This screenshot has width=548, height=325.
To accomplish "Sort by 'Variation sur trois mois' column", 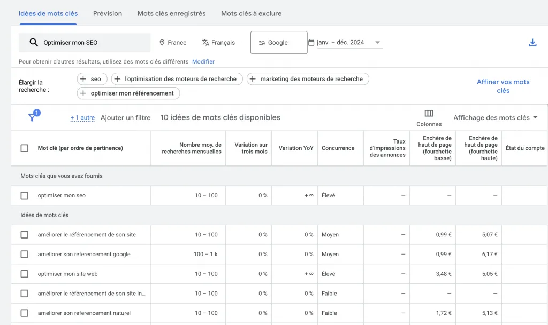I will (251, 148).
